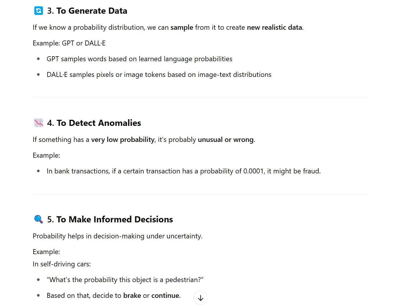
Task: Click the bold word "continue"
Action: point(165,296)
